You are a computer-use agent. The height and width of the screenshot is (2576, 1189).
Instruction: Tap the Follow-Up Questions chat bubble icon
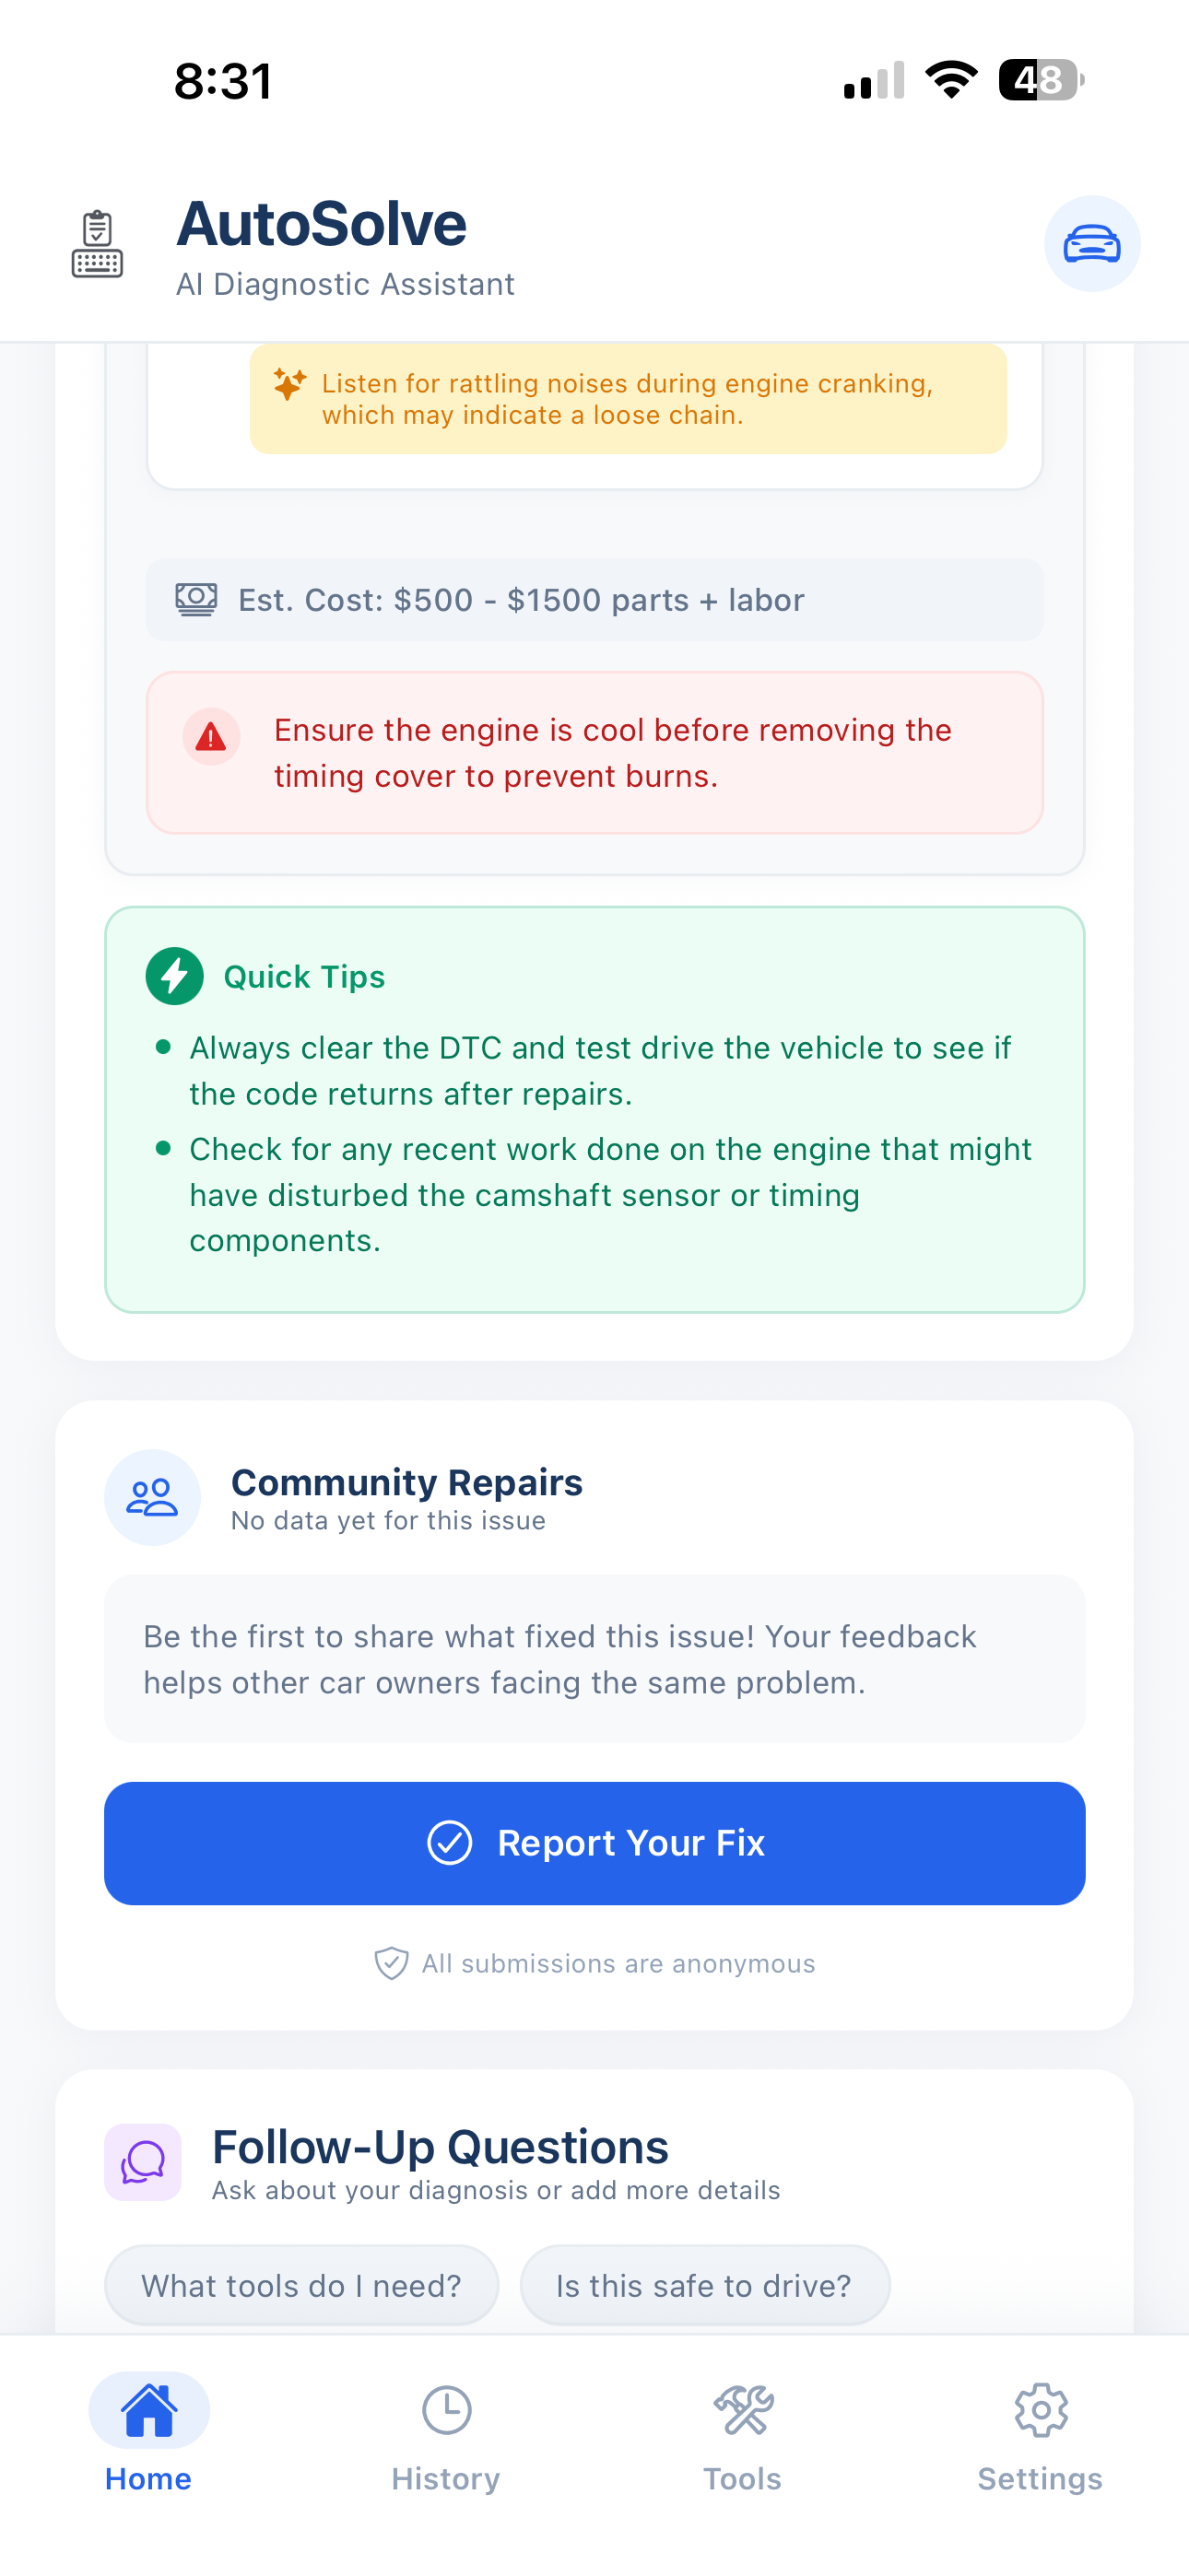143,2162
